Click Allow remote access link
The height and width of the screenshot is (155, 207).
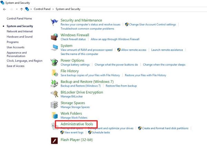point(134,50)
